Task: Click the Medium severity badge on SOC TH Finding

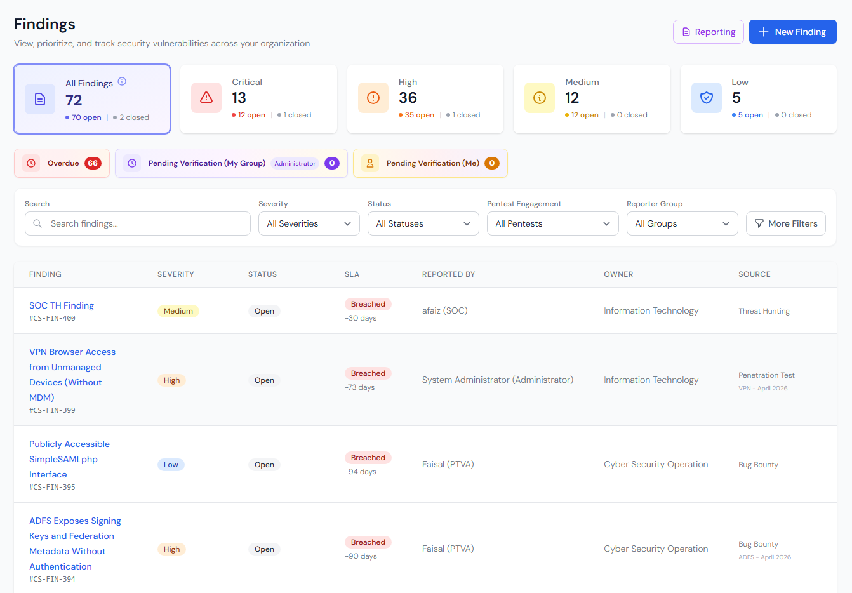Action: (x=178, y=311)
